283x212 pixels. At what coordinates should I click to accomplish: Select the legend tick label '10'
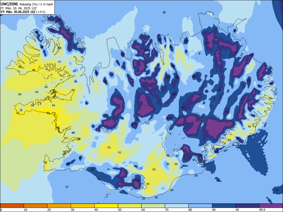click(25, 210)
